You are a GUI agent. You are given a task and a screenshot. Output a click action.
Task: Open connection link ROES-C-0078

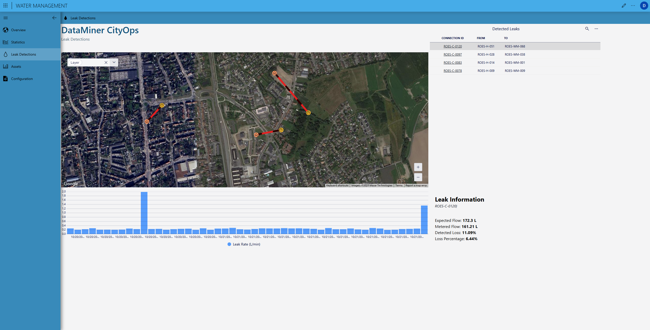point(452,71)
